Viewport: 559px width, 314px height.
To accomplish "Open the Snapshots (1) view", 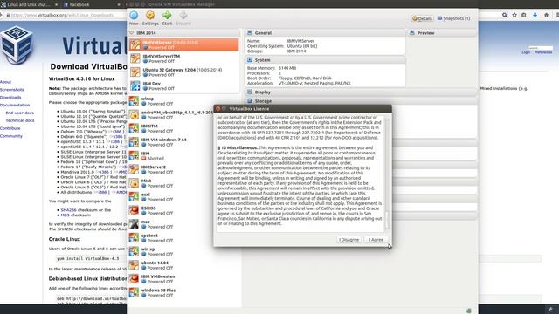I will click(453, 18).
